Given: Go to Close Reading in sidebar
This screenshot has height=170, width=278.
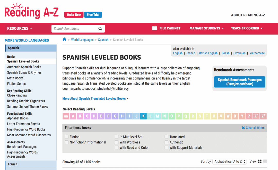Looking at the screenshot, I should [17, 95].
